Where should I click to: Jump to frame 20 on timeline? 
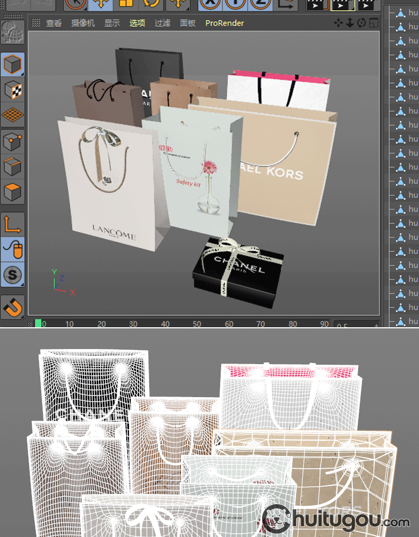(102, 324)
